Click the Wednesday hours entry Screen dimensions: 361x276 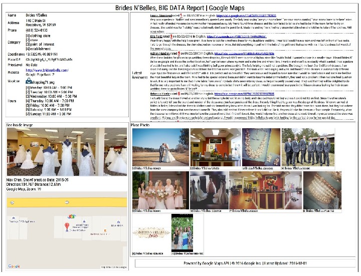click(51, 96)
